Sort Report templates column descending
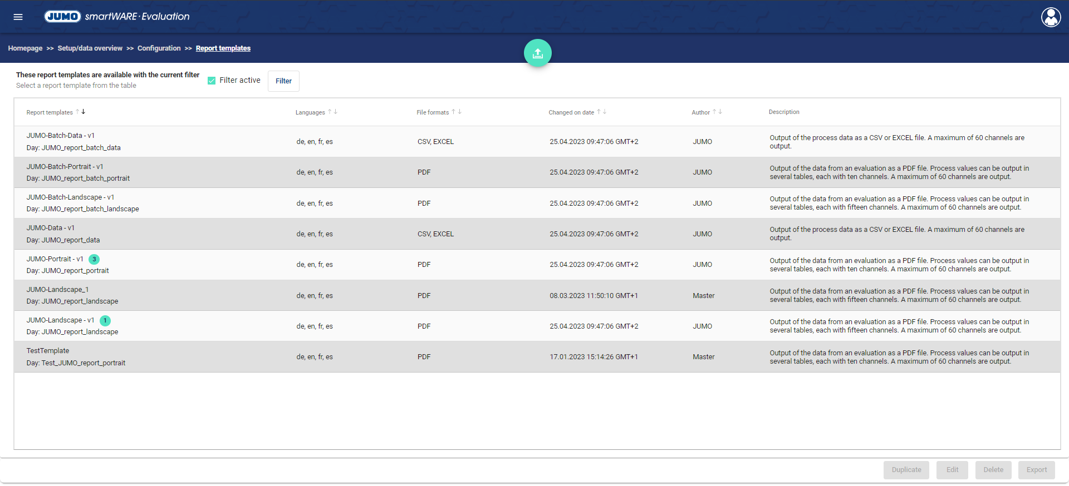This screenshot has width=1069, height=486. 84,112
